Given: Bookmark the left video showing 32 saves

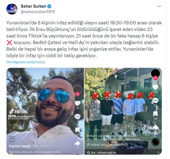Looking at the screenshot, I should 77,130.
